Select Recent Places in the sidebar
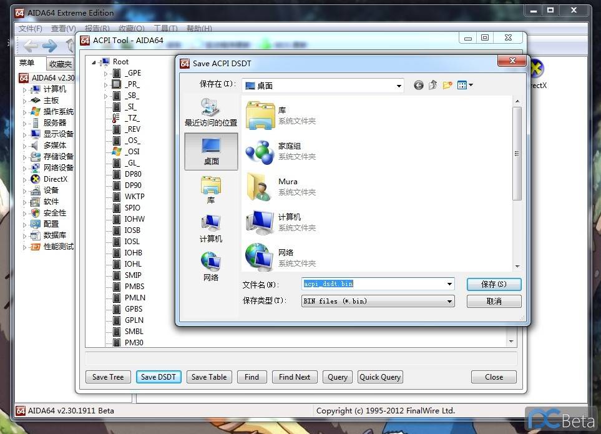Image resolution: width=601 pixels, height=434 pixels. click(x=211, y=112)
